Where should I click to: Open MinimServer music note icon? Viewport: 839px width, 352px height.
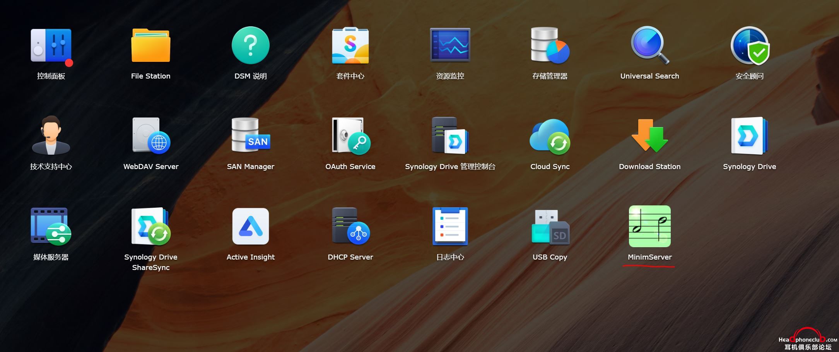coord(650,226)
